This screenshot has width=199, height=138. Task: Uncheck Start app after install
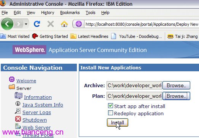[x=110, y=106]
